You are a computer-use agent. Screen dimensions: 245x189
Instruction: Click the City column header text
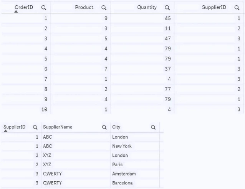pos(116,127)
